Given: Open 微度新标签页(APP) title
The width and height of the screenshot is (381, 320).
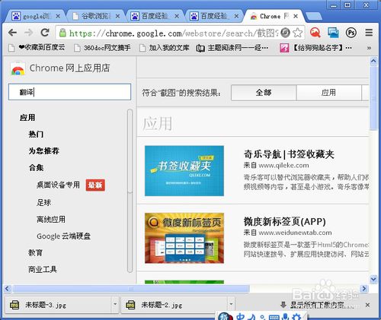Looking at the screenshot, I should click(284, 222).
